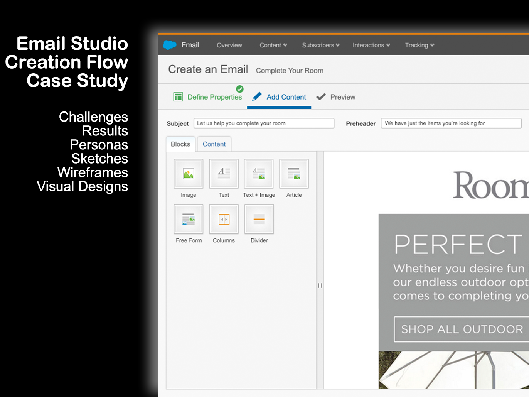Click the PERFECT headline in email
The image size is (529, 397).
point(458,244)
